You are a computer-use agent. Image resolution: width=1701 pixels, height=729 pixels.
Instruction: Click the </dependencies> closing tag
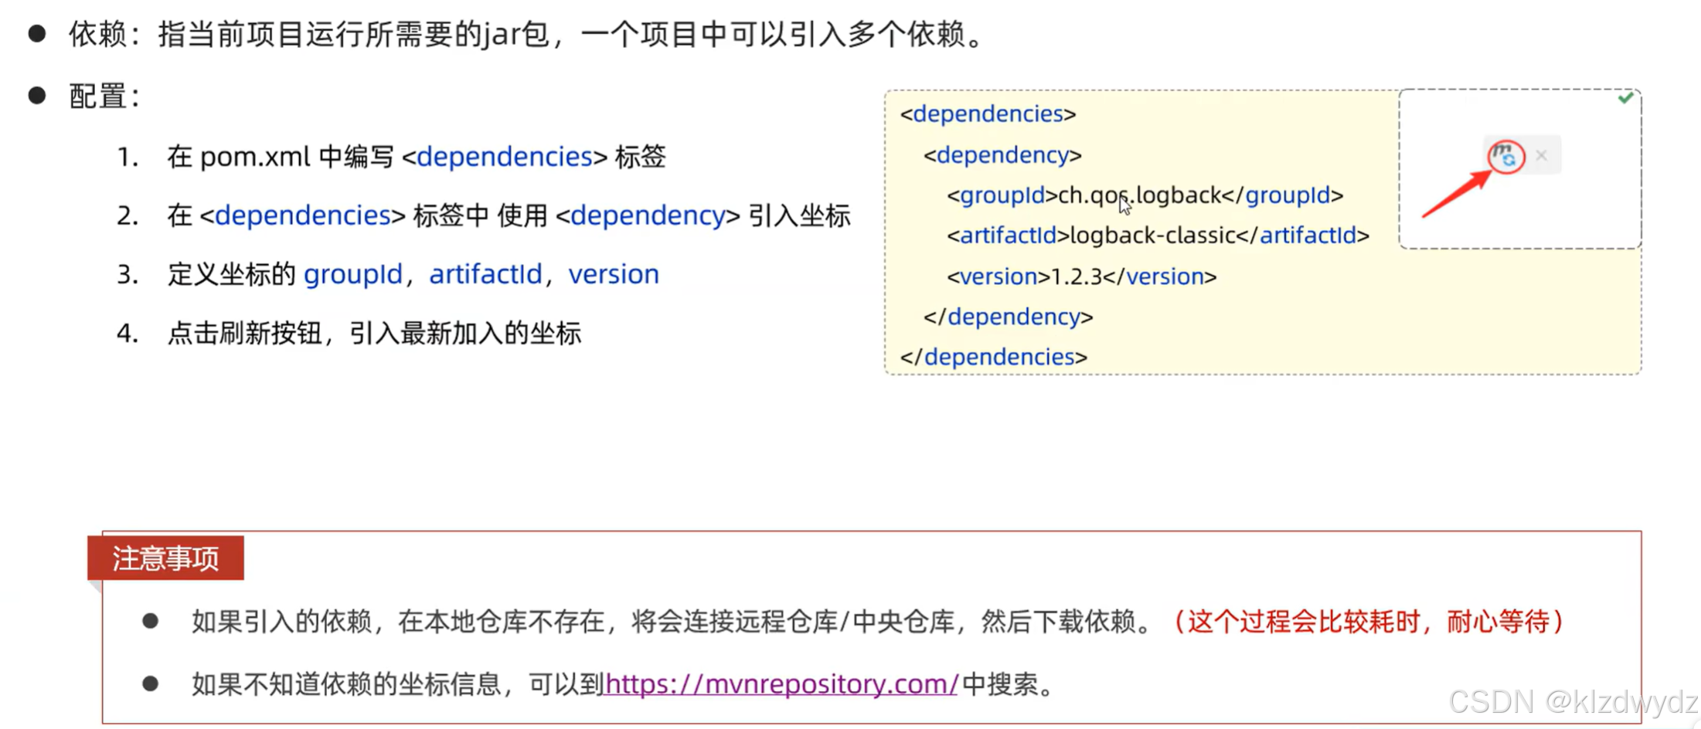click(993, 356)
